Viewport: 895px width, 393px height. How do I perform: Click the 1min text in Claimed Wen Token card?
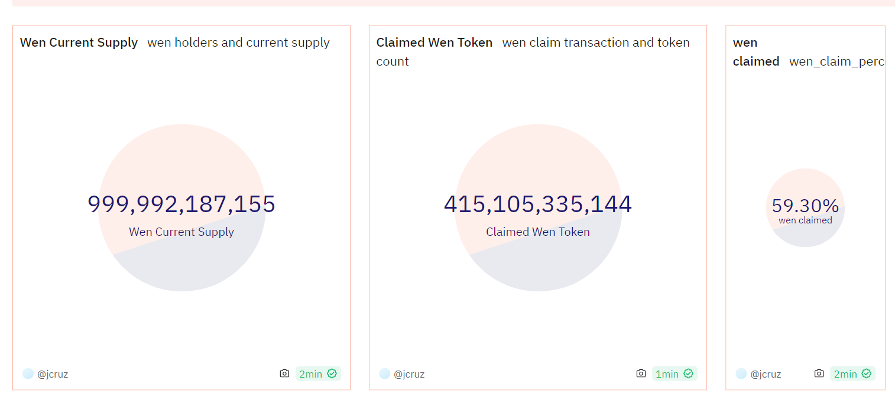coord(667,373)
